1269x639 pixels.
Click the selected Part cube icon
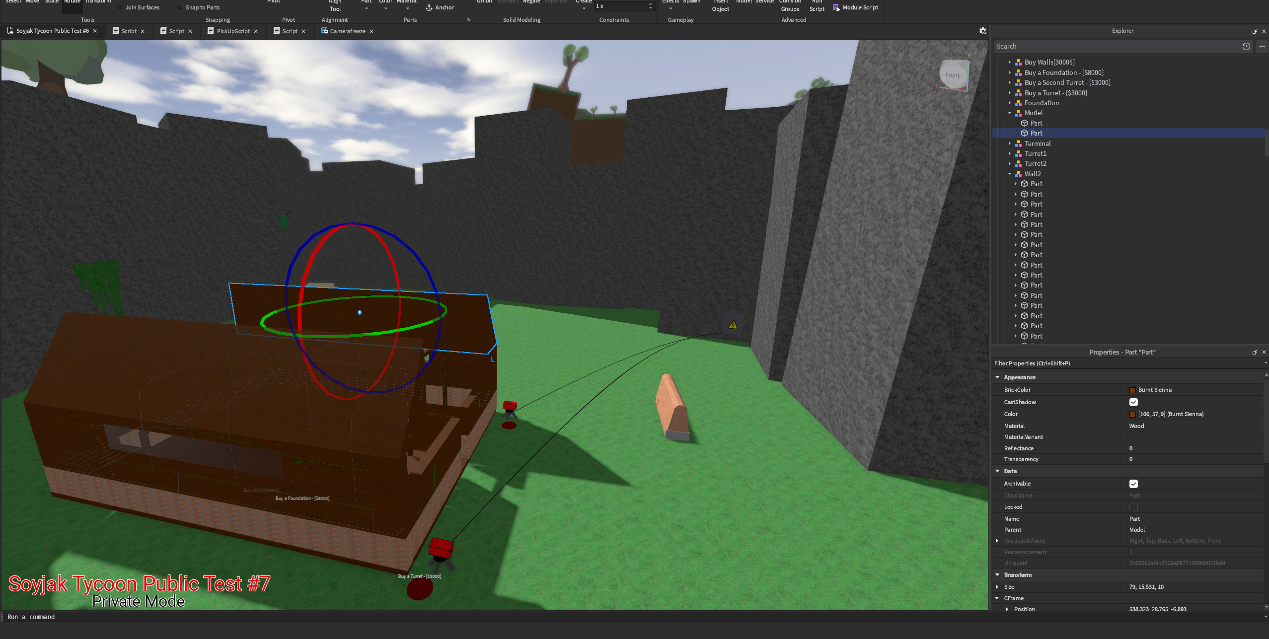1024,133
